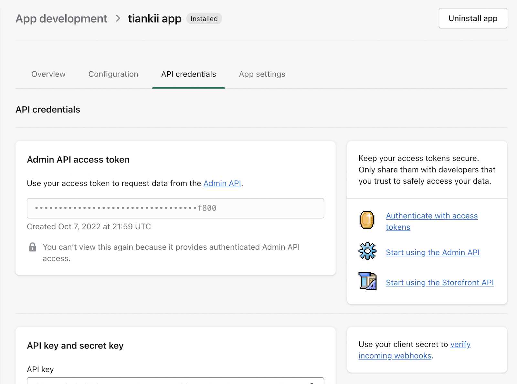This screenshot has height=384, width=517.
Task: Click the 'API credentials' section heading
Action: pos(48,109)
